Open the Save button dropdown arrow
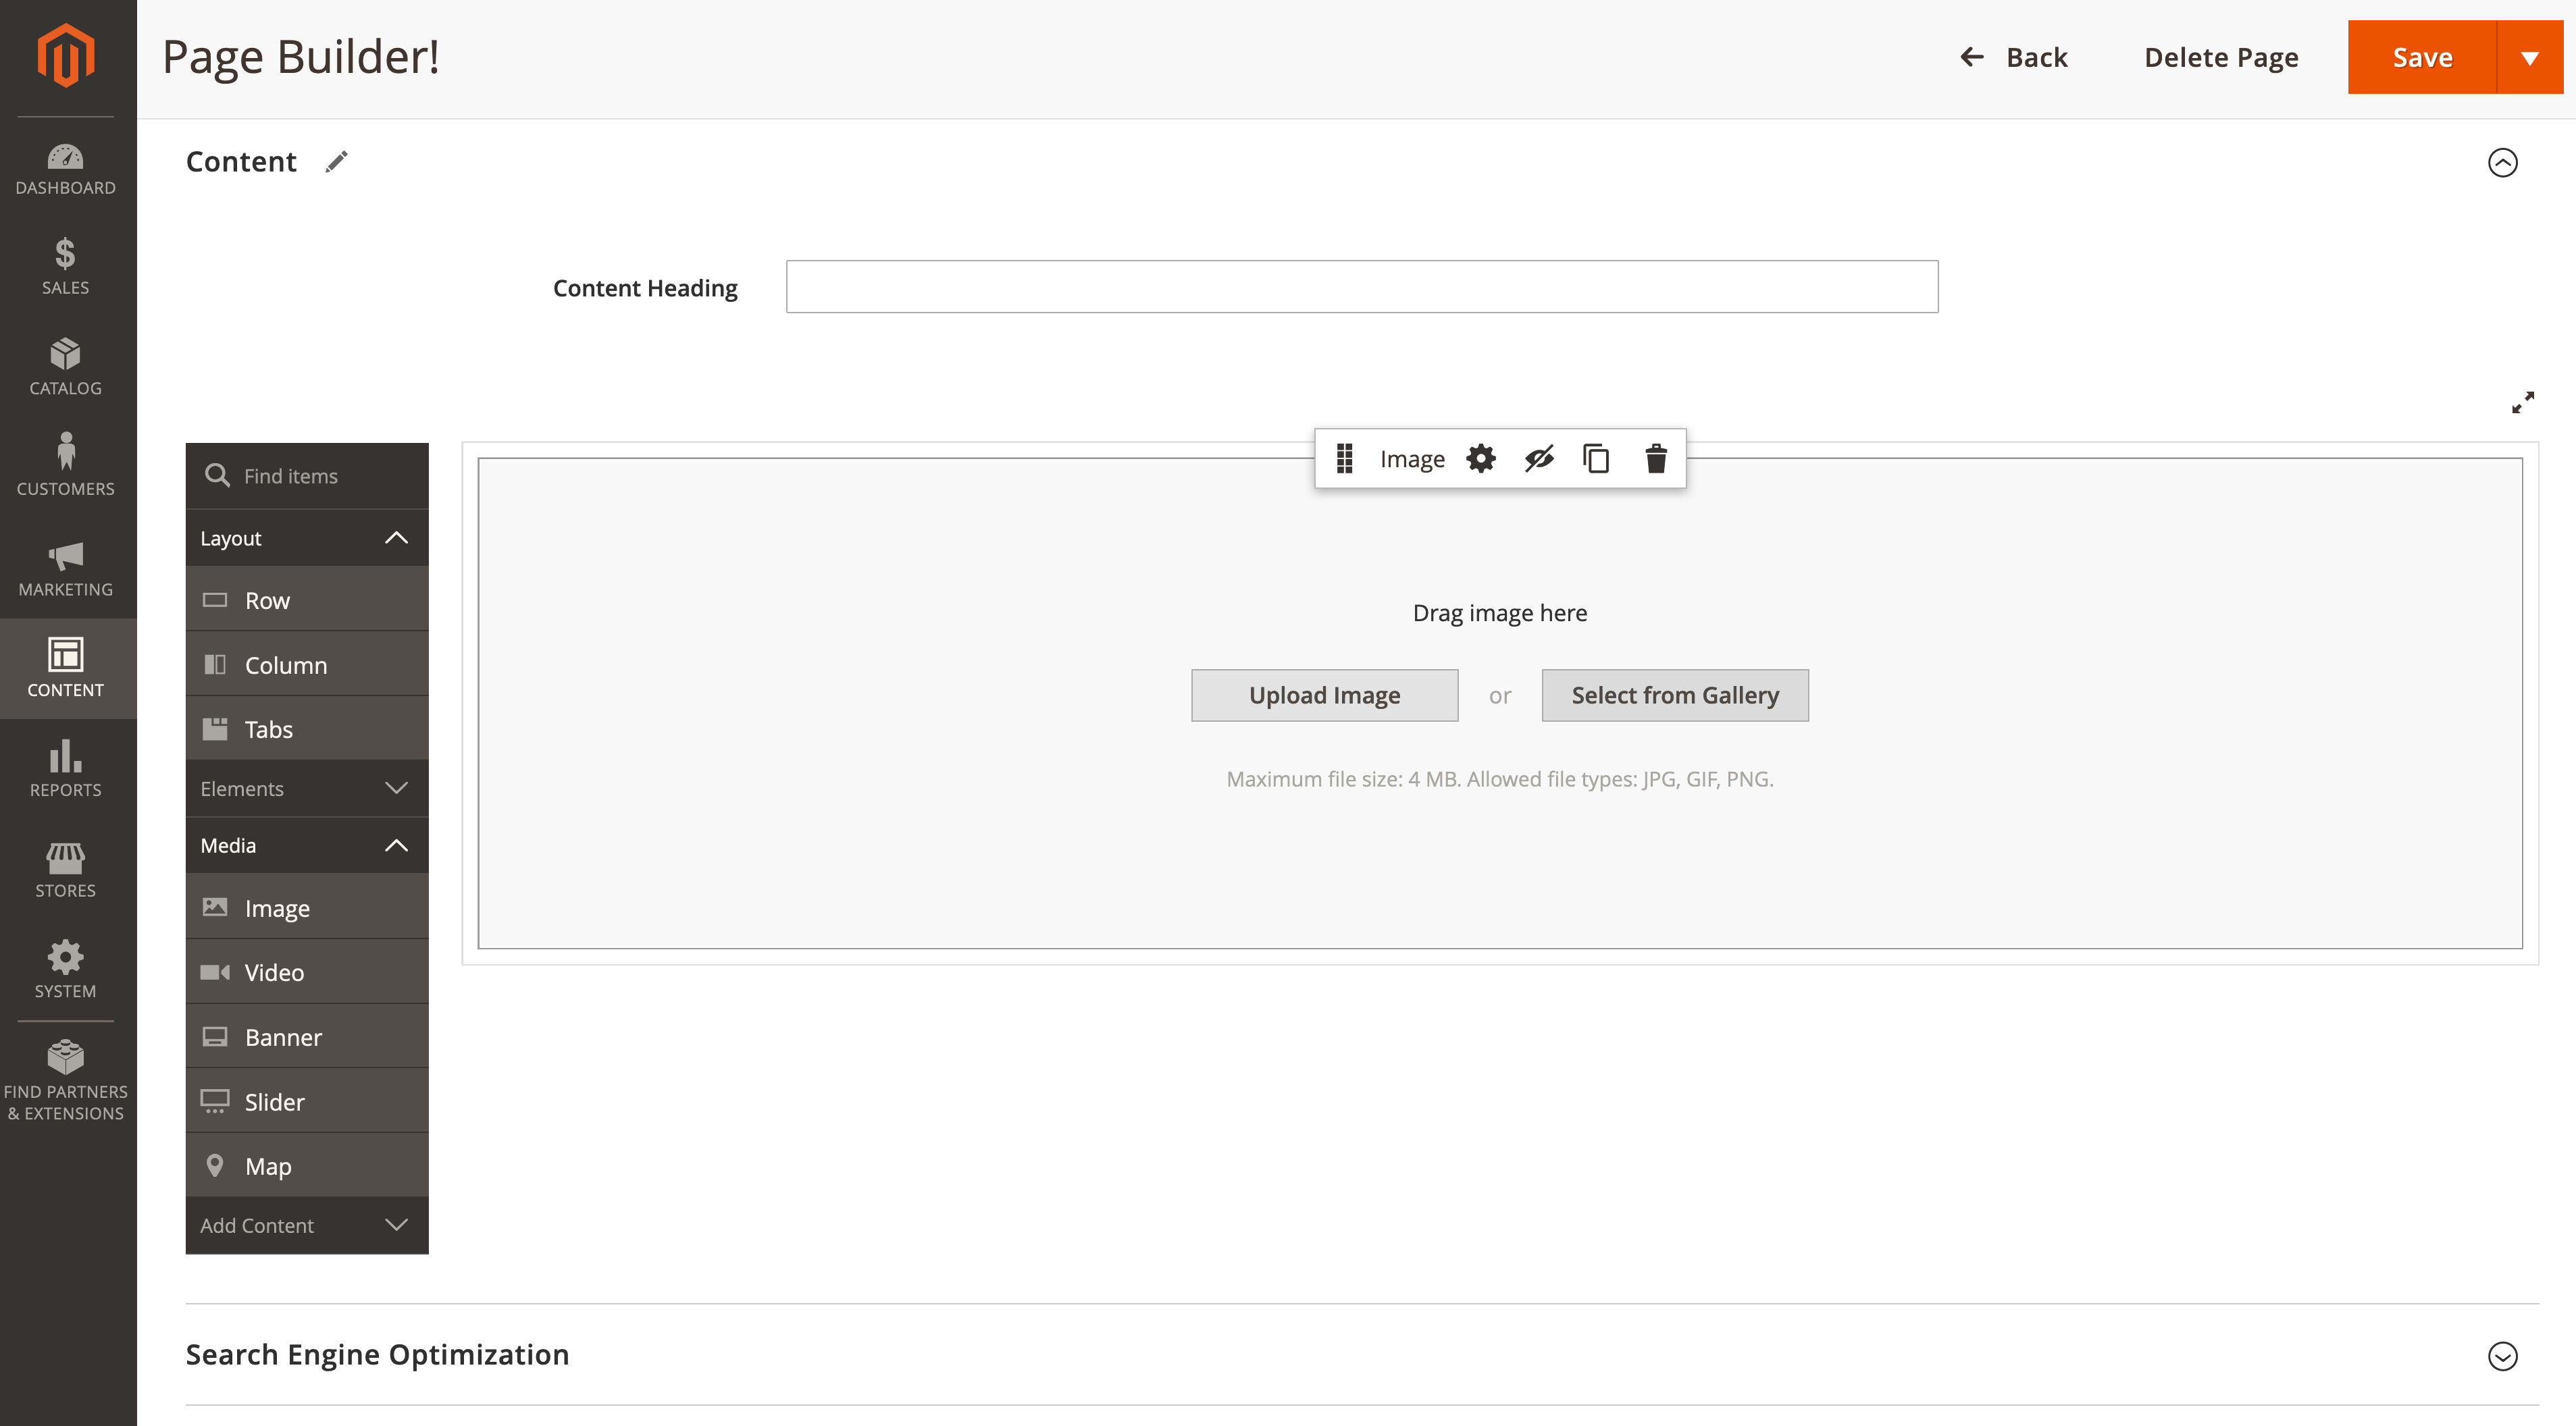2576x1426 pixels. [x=2530, y=57]
